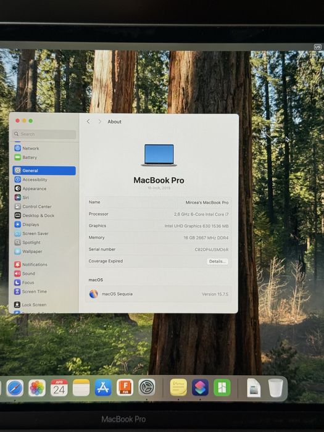Click the Details... button for coverage
The height and width of the screenshot is (432, 324).
point(217,262)
